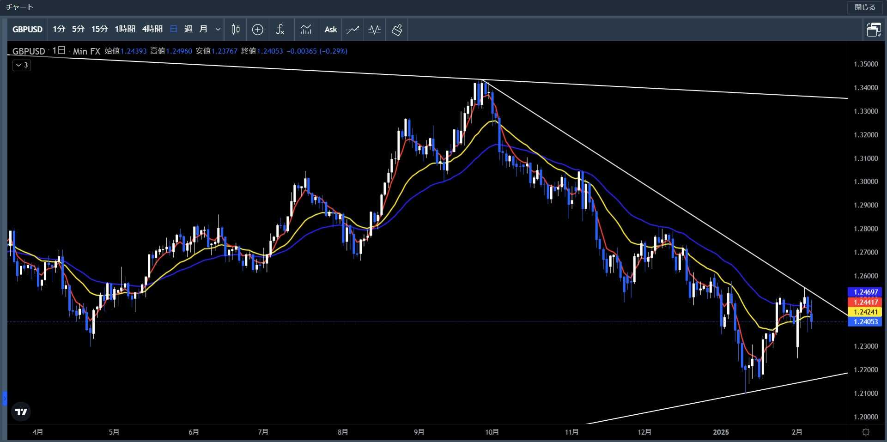This screenshot has height=442, width=887.
Task: Switch to the 1分 timeframe
Action: (59, 30)
